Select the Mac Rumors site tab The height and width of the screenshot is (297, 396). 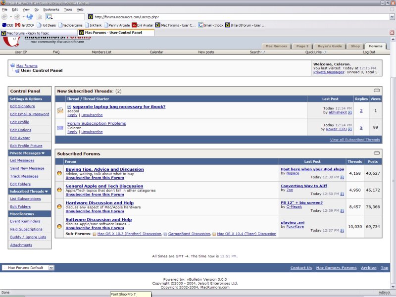point(276,46)
